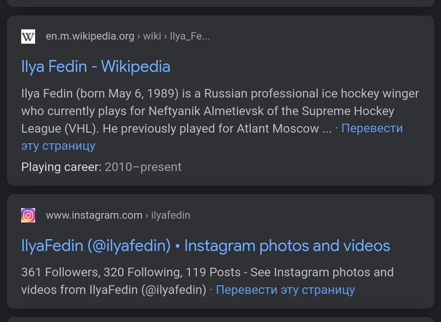Image resolution: width=441 pixels, height=322 pixels.
Task: Select the 'Ilya_Fe...' breadcrumb segment
Action: [x=190, y=36]
